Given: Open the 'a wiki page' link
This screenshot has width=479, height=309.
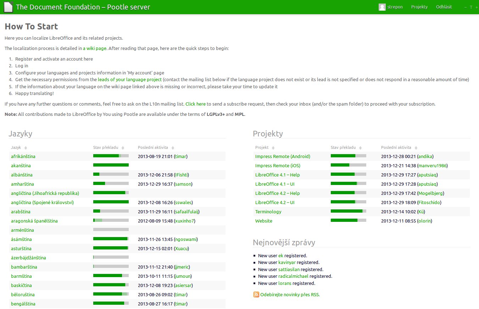Looking at the screenshot, I should click(x=95, y=49).
